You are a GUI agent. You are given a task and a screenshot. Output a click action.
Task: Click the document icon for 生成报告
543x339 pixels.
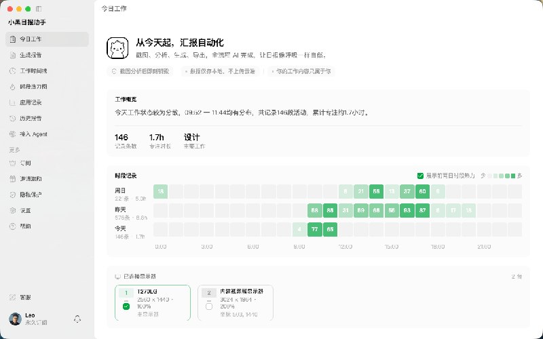(13, 55)
